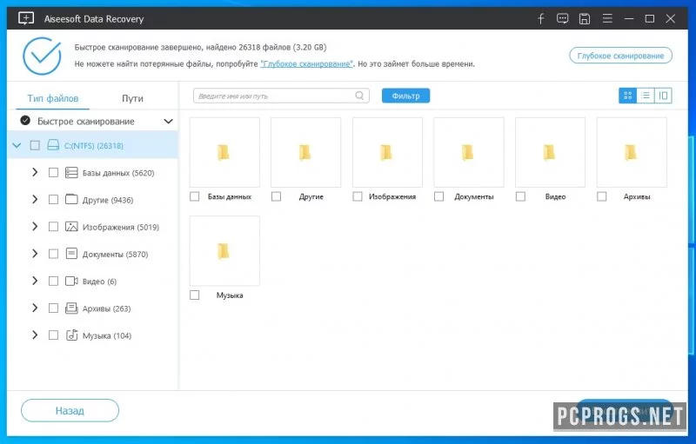Expand the Архивы tree node
The height and width of the screenshot is (444, 696).
point(35,308)
